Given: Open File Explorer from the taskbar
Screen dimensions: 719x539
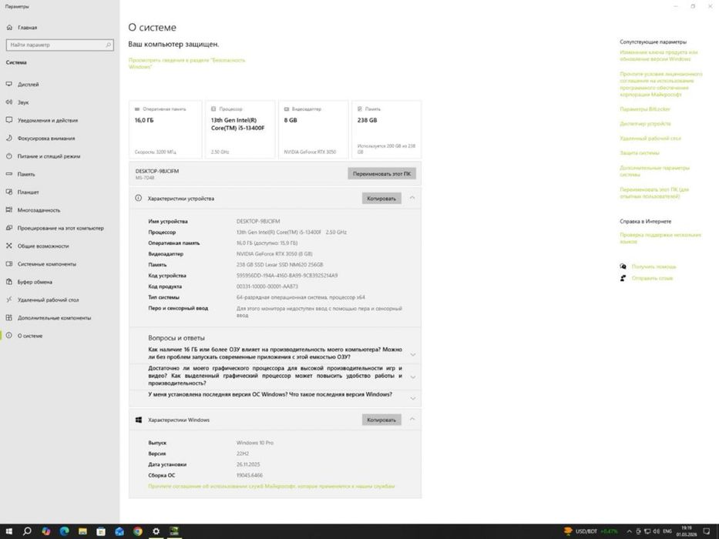Looking at the screenshot, I should 82,531.
